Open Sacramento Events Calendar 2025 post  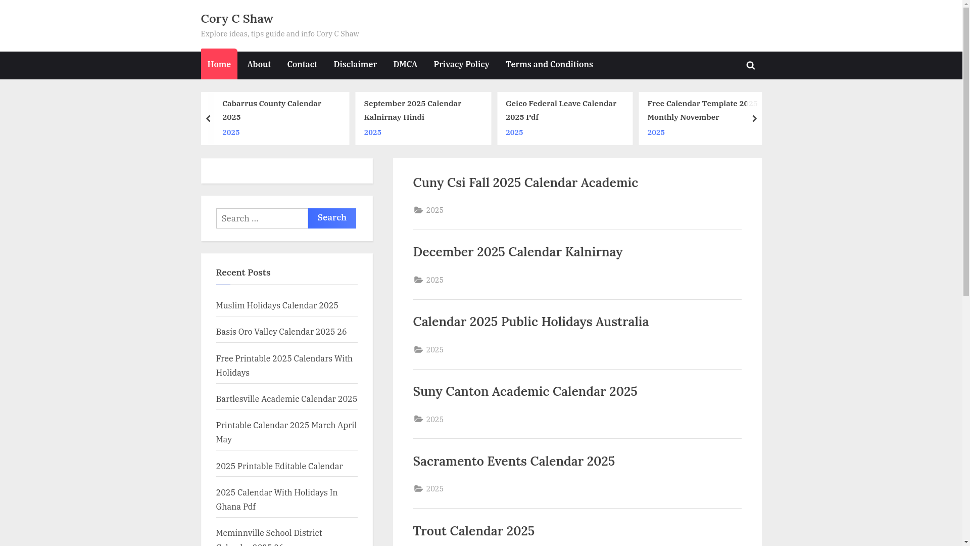coord(514,461)
